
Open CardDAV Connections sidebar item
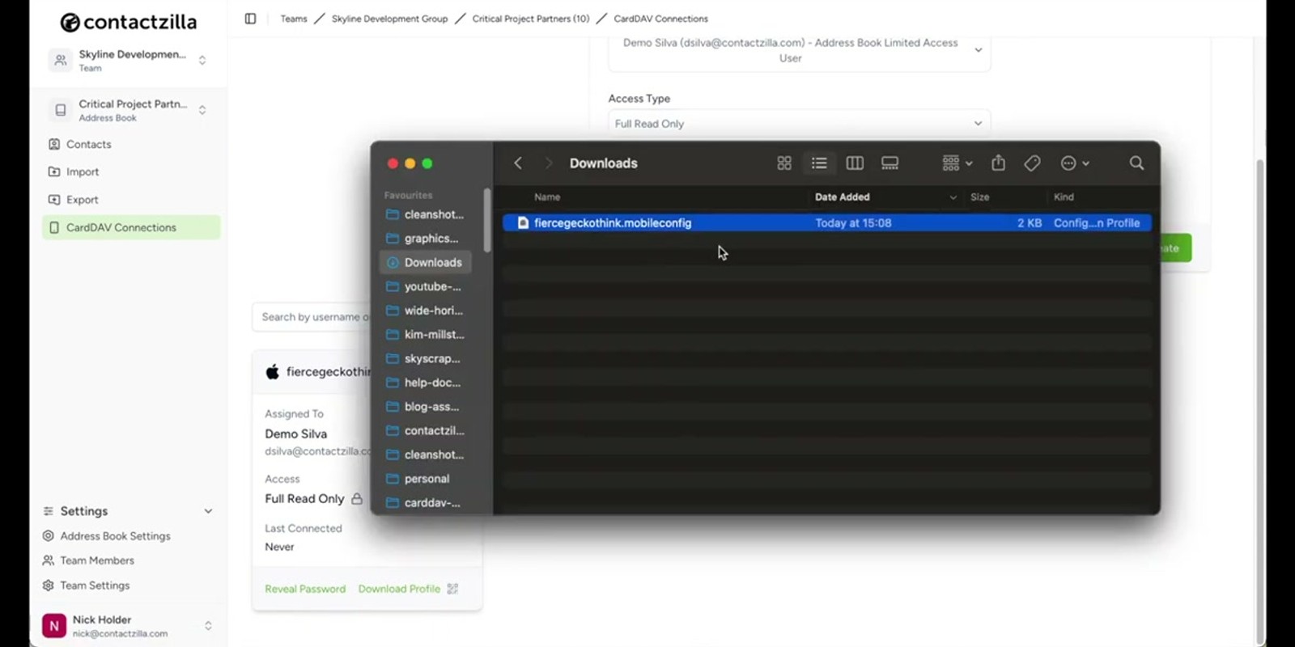pyautogui.click(x=131, y=227)
